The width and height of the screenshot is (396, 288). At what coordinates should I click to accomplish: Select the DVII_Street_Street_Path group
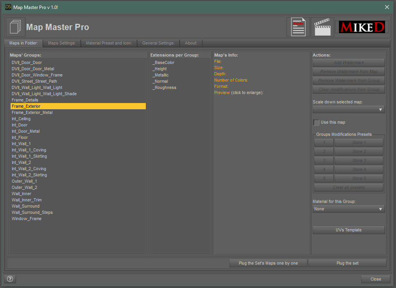coord(78,81)
